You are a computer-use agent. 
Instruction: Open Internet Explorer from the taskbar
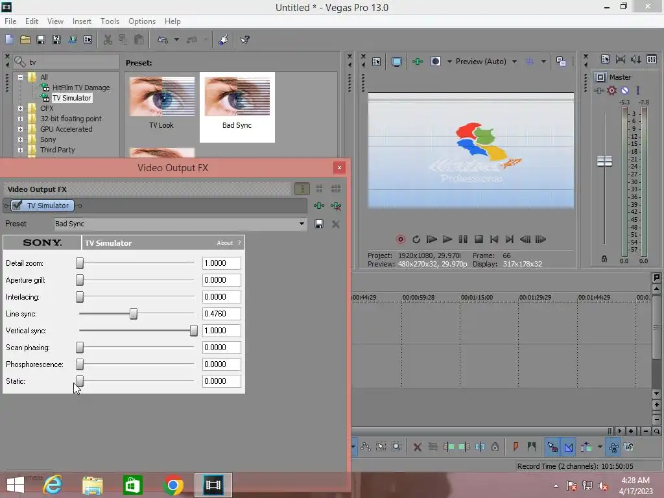coord(53,485)
